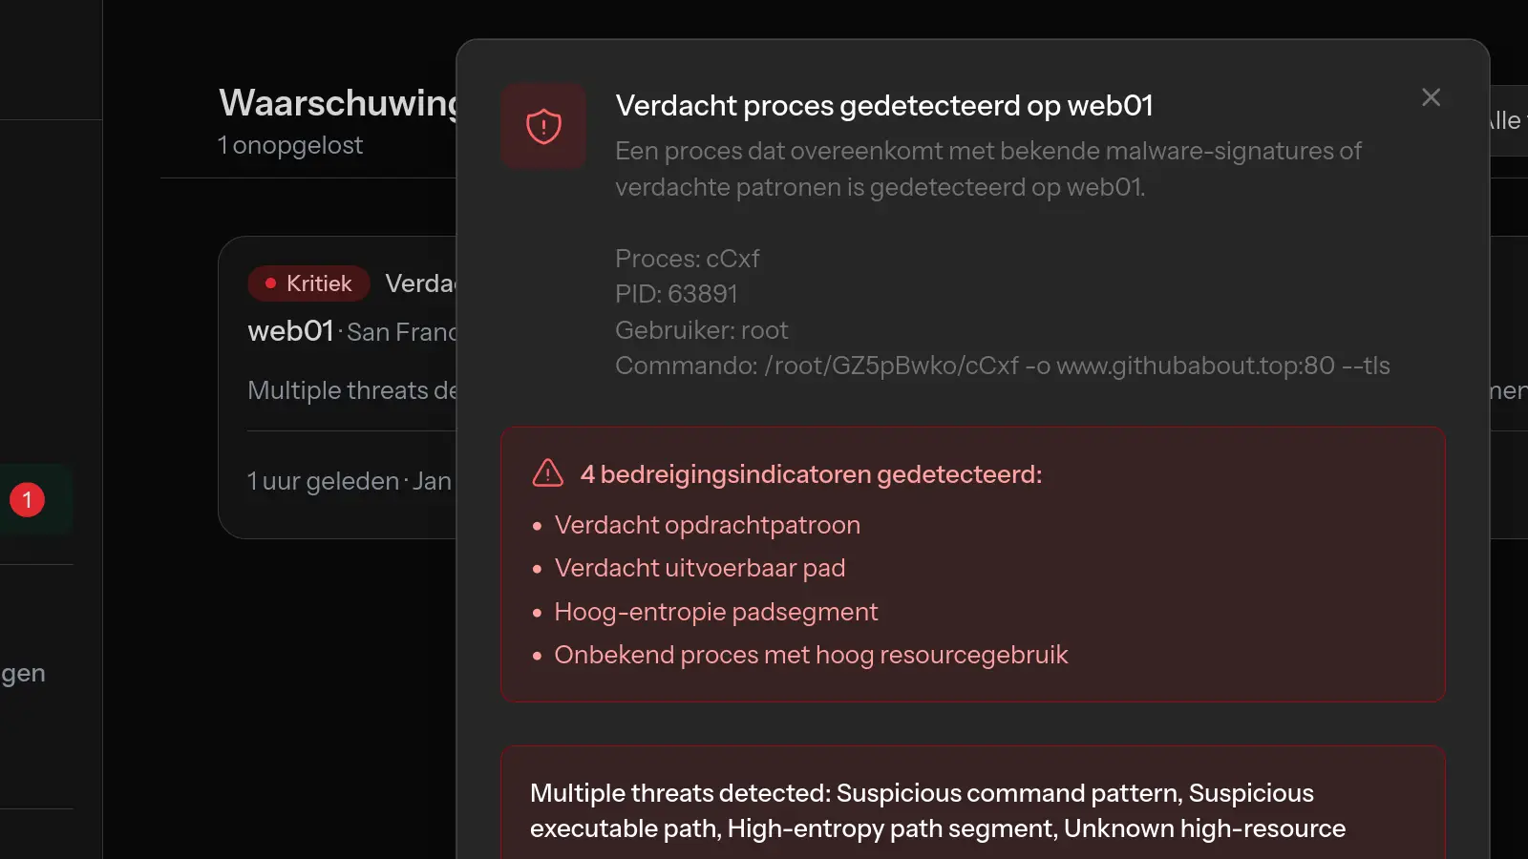Click the Verdacht opdrachtpatroon indicator
1528x859 pixels.
pyautogui.click(x=707, y=524)
